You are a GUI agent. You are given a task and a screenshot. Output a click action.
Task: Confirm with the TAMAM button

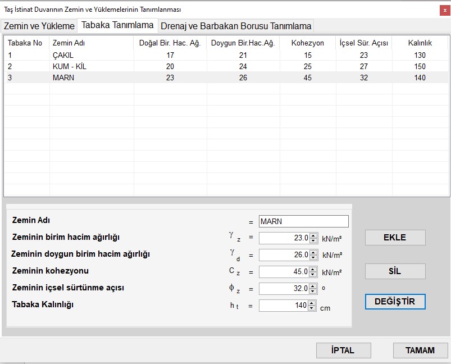[420, 350]
